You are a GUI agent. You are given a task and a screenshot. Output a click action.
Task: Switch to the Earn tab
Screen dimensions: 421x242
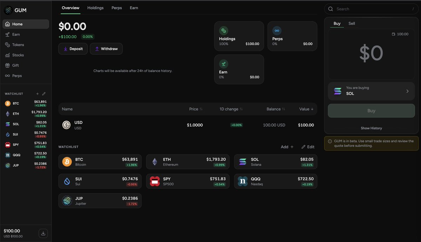134,8
